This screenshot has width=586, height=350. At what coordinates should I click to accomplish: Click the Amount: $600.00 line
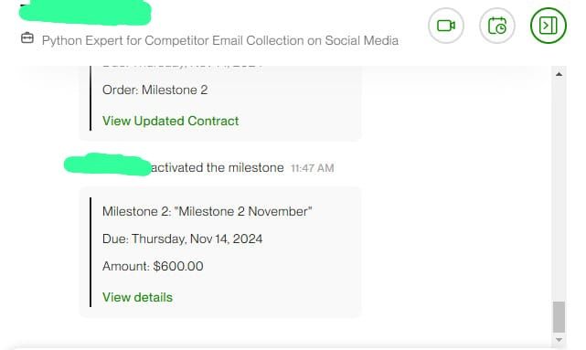[153, 266]
